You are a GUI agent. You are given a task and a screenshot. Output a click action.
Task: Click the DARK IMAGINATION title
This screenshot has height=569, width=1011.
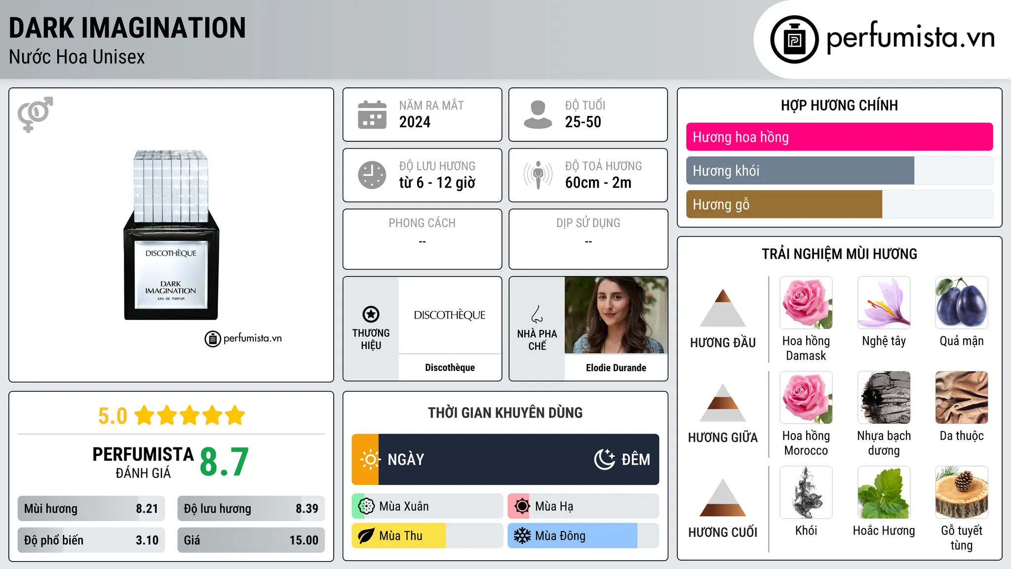coord(127,28)
